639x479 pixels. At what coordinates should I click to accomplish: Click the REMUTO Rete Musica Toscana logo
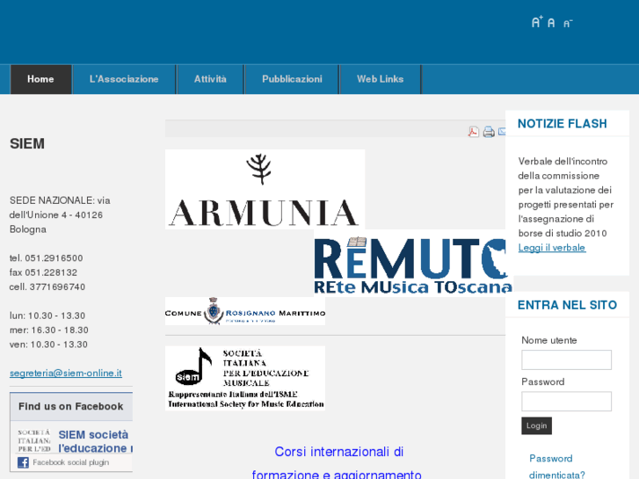(413, 263)
